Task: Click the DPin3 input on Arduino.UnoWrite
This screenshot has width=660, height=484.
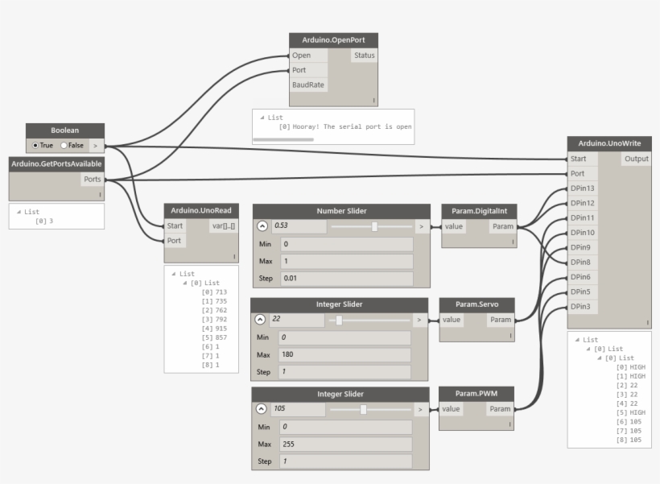Action: pos(583,306)
